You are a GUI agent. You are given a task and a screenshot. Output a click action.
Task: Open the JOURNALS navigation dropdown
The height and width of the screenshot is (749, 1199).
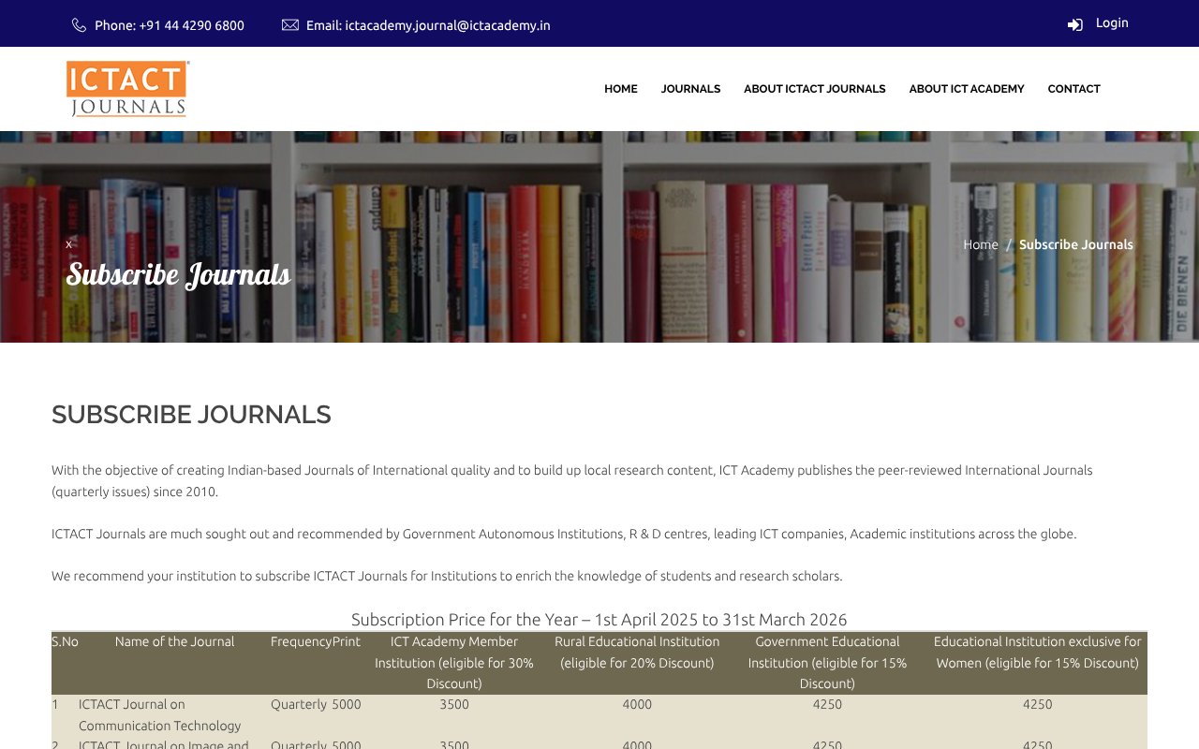690,89
